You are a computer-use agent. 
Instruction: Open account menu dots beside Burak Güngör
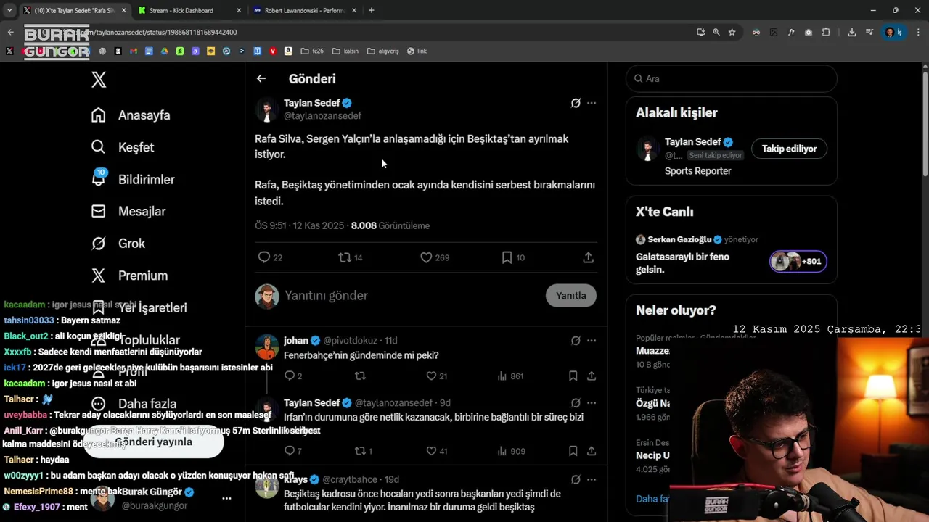(226, 499)
